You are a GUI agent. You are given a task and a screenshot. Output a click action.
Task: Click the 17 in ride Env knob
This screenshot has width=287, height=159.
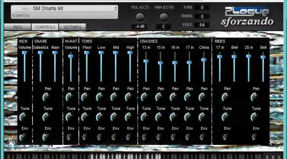coord(225,137)
